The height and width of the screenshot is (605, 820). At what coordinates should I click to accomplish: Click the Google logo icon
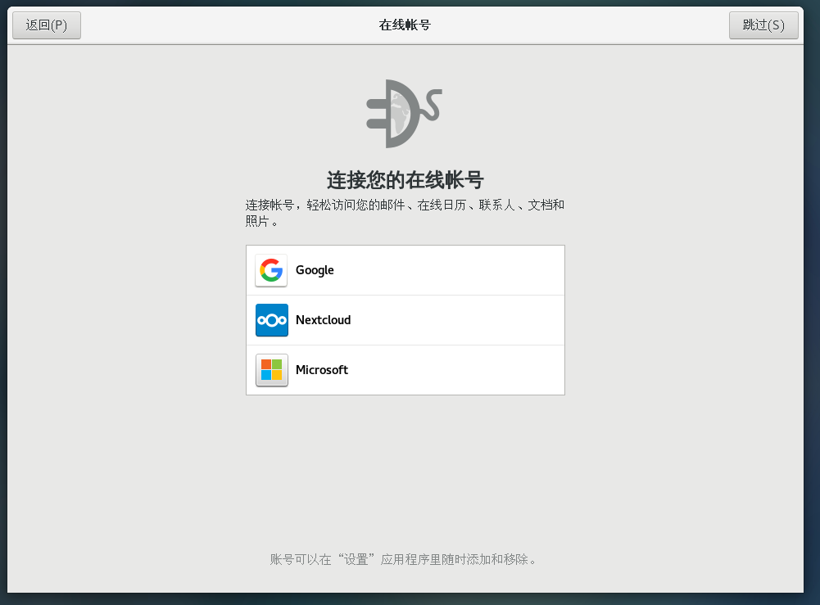pos(271,270)
